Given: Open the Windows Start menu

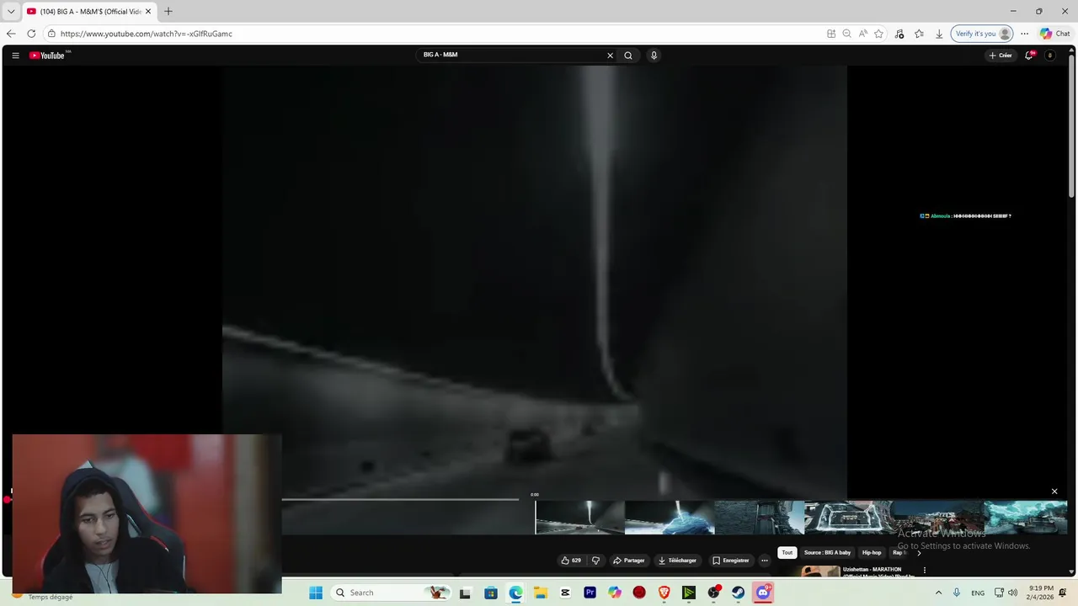Looking at the screenshot, I should pyautogui.click(x=316, y=593).
